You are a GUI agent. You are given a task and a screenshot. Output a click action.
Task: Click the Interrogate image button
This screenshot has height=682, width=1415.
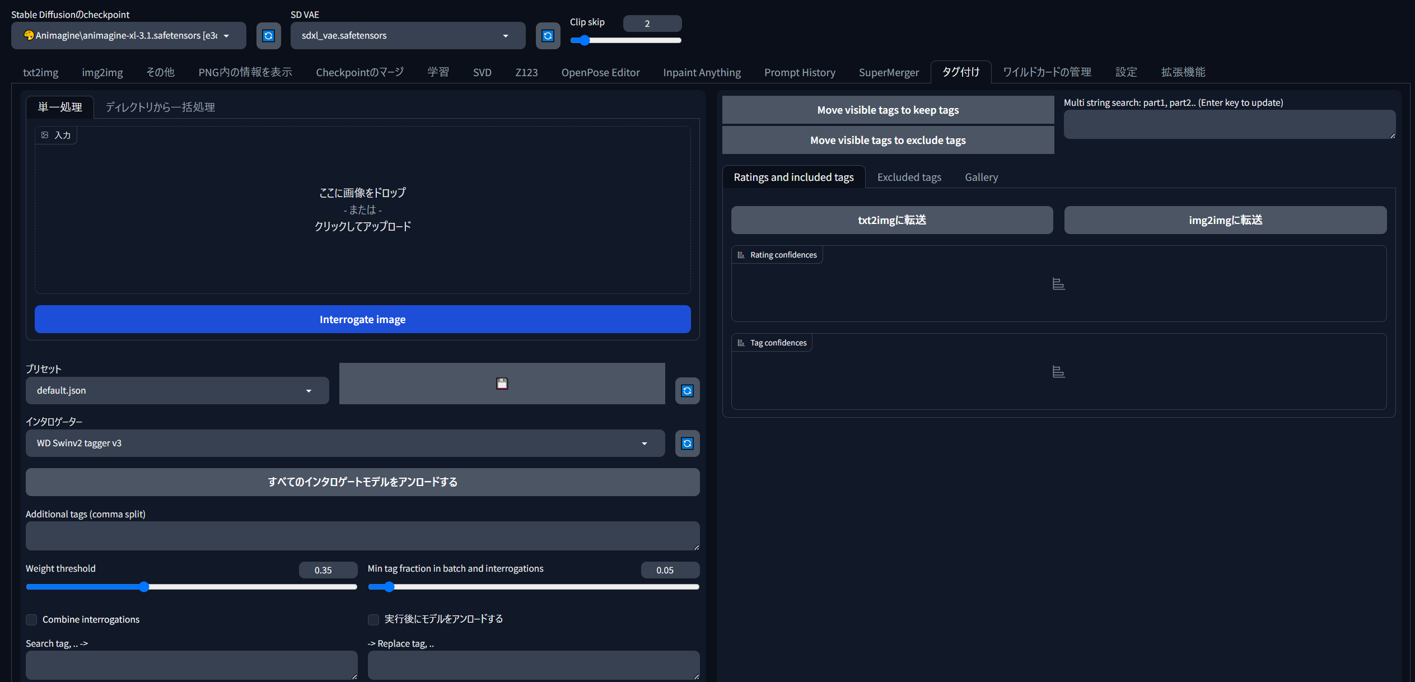(x=362, y=319)
